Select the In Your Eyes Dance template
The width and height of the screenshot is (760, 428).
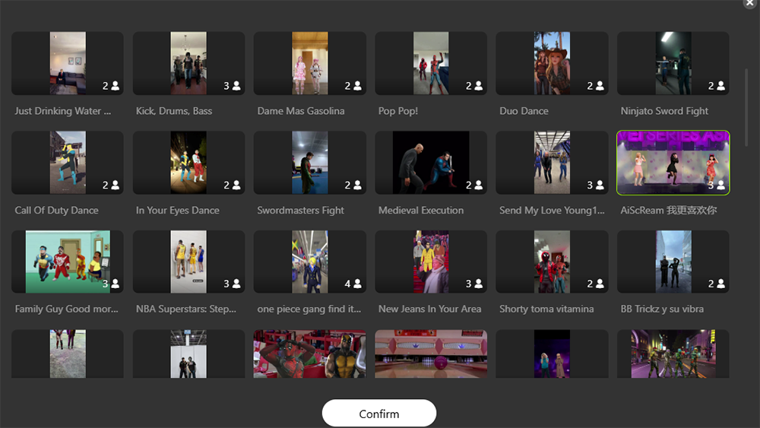(188, 163)
